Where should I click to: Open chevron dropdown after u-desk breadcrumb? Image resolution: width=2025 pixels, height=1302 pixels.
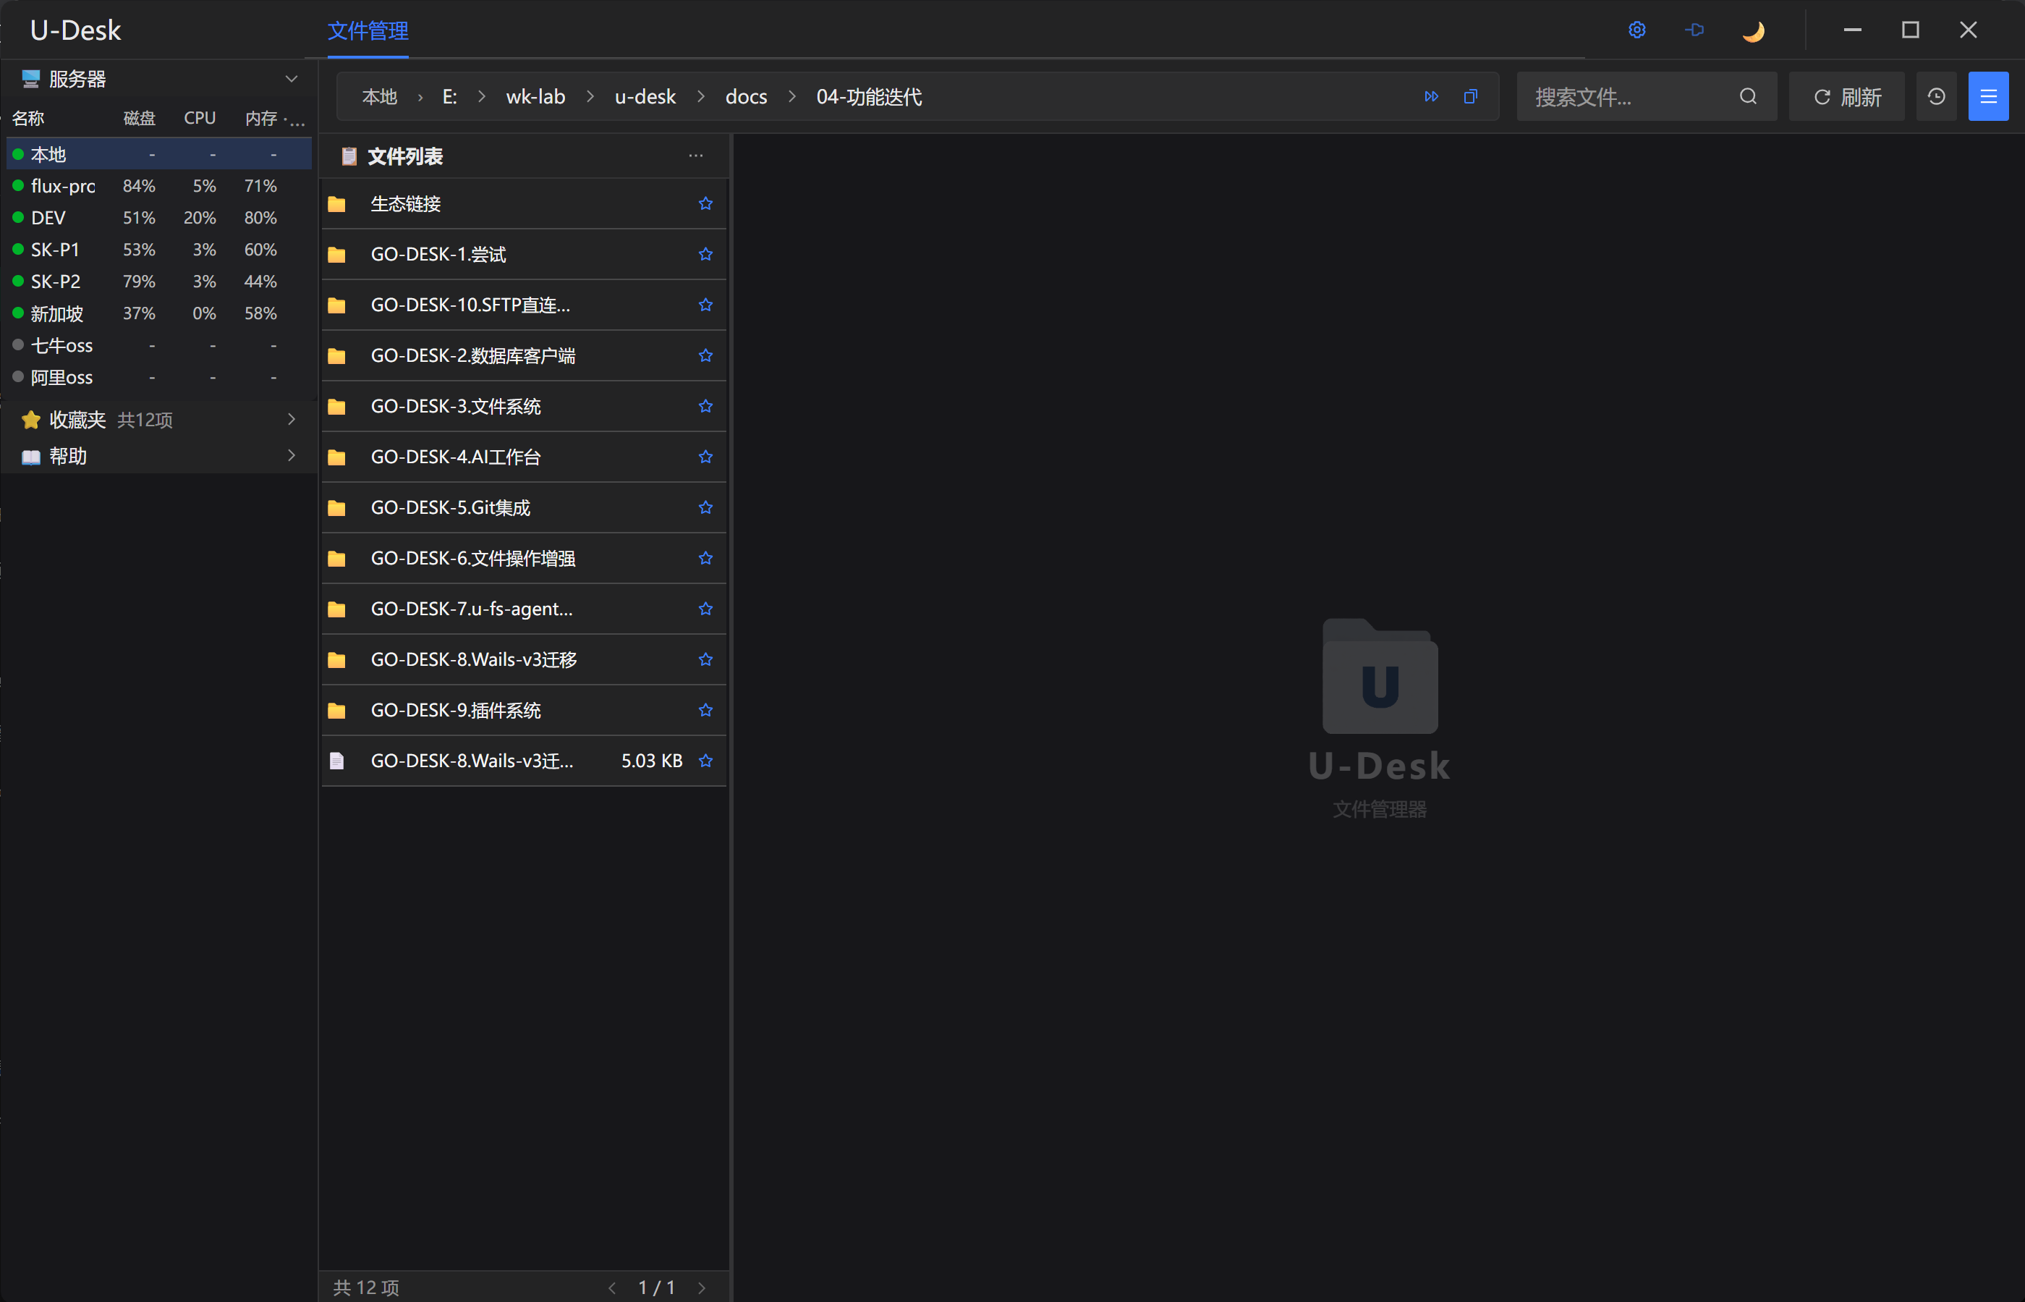coord(700,96)
